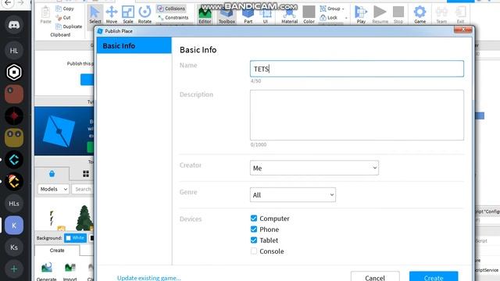
Task: Click Update existing game link
Action: click(149, 278)
